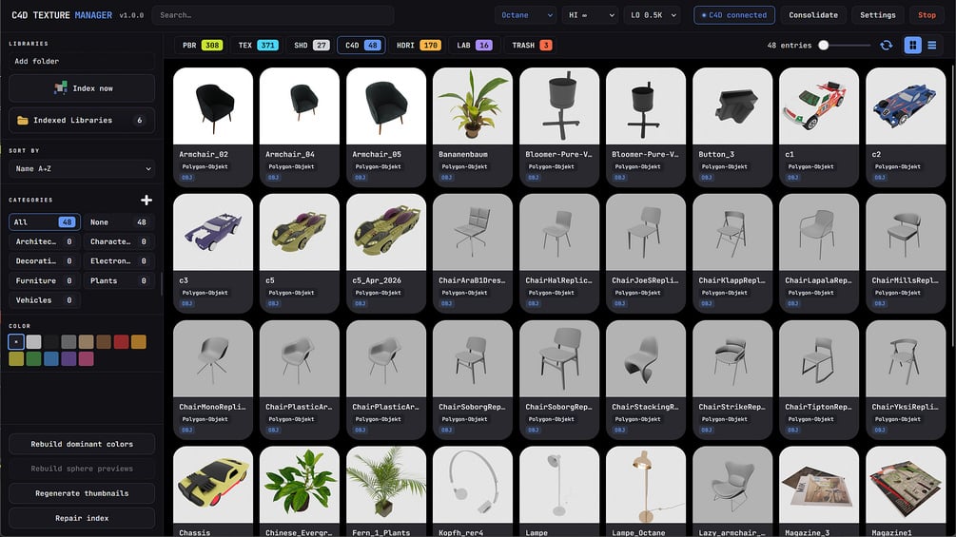Adjust the thumbnail size slider
This screenshot has height=537, width=956.
pyautogui.click(x=846, y=45)
